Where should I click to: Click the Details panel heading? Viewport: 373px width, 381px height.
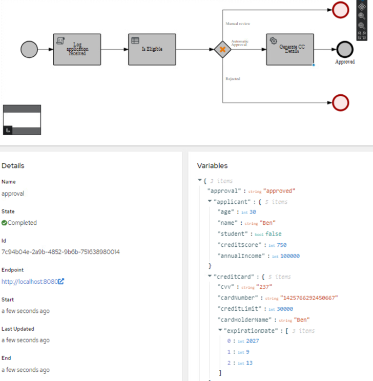click(13, 166)
